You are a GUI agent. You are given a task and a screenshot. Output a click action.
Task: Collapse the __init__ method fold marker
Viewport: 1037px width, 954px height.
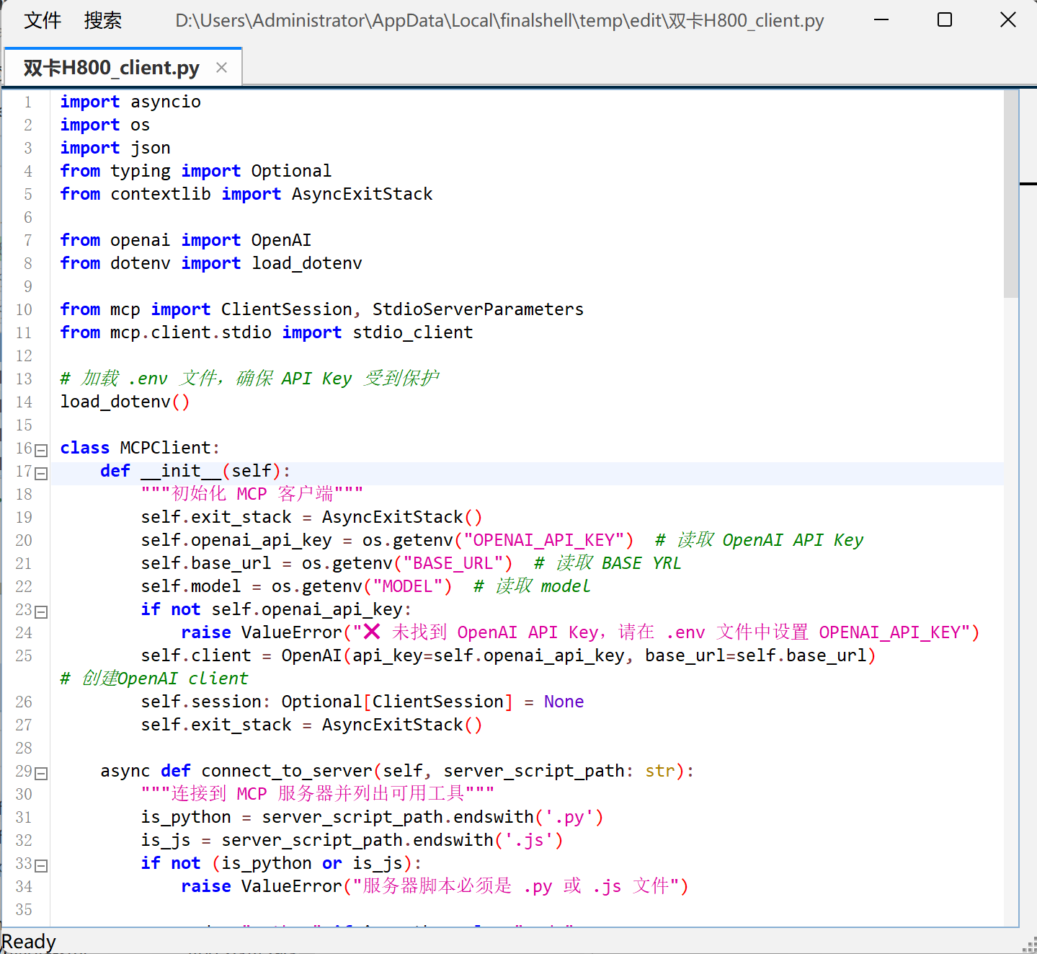41,474
